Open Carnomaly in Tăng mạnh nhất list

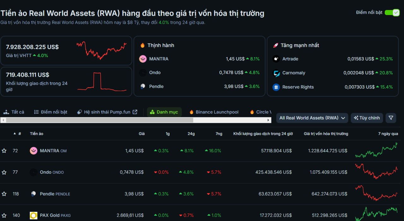(294, 73)
